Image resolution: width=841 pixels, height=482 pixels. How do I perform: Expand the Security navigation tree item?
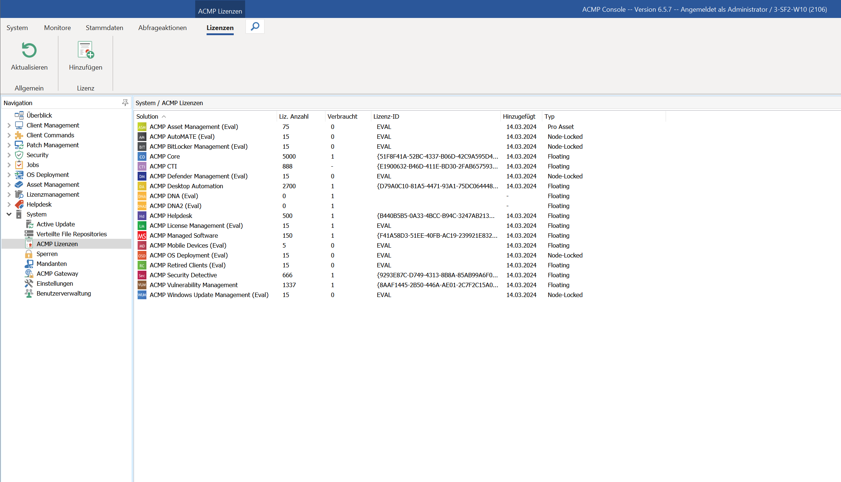(x=8, y=155)
